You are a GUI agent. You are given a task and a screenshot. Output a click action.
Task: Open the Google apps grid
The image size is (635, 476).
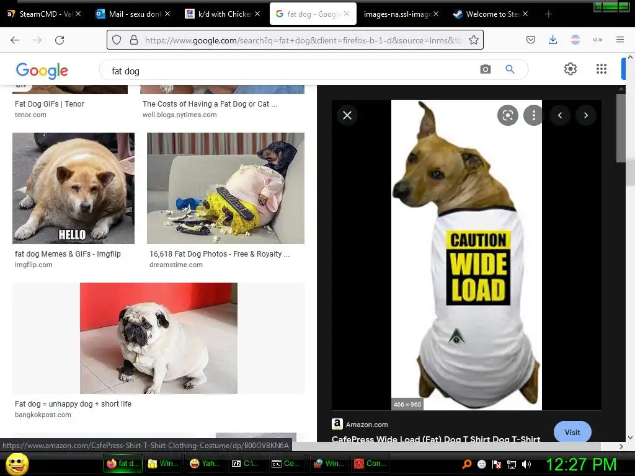(x=602, y=69)
